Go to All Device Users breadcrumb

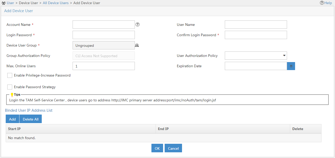click(55, 3)
